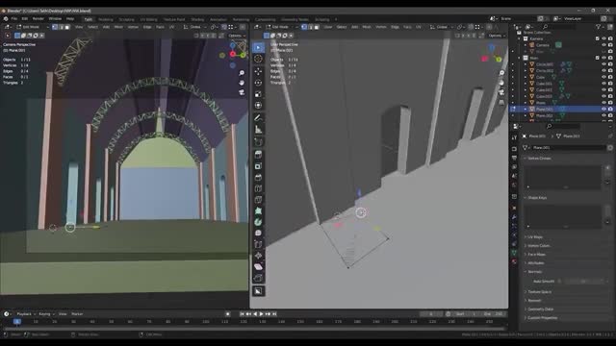
Task: Switch to the Shading workspace tab
Action: (x=197, y=19)
